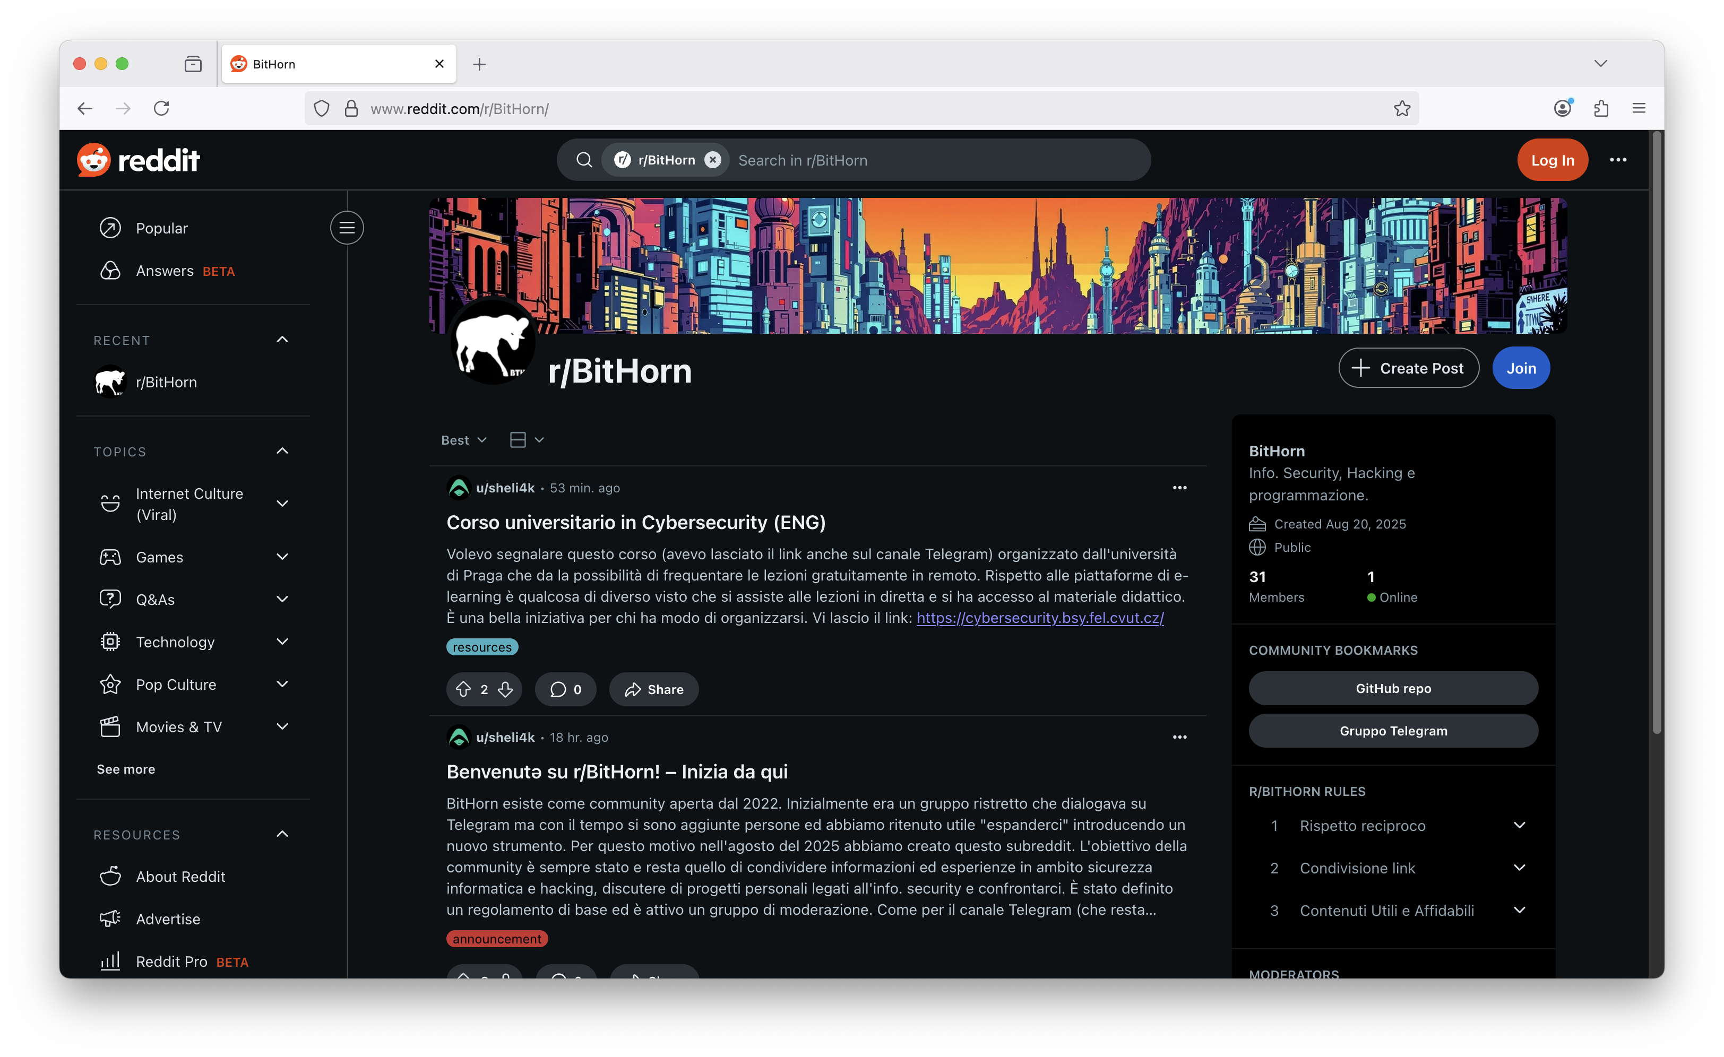Viewport: 1724px width, 1057px height.
Task: Expand the Games topic
Action: 282,557
